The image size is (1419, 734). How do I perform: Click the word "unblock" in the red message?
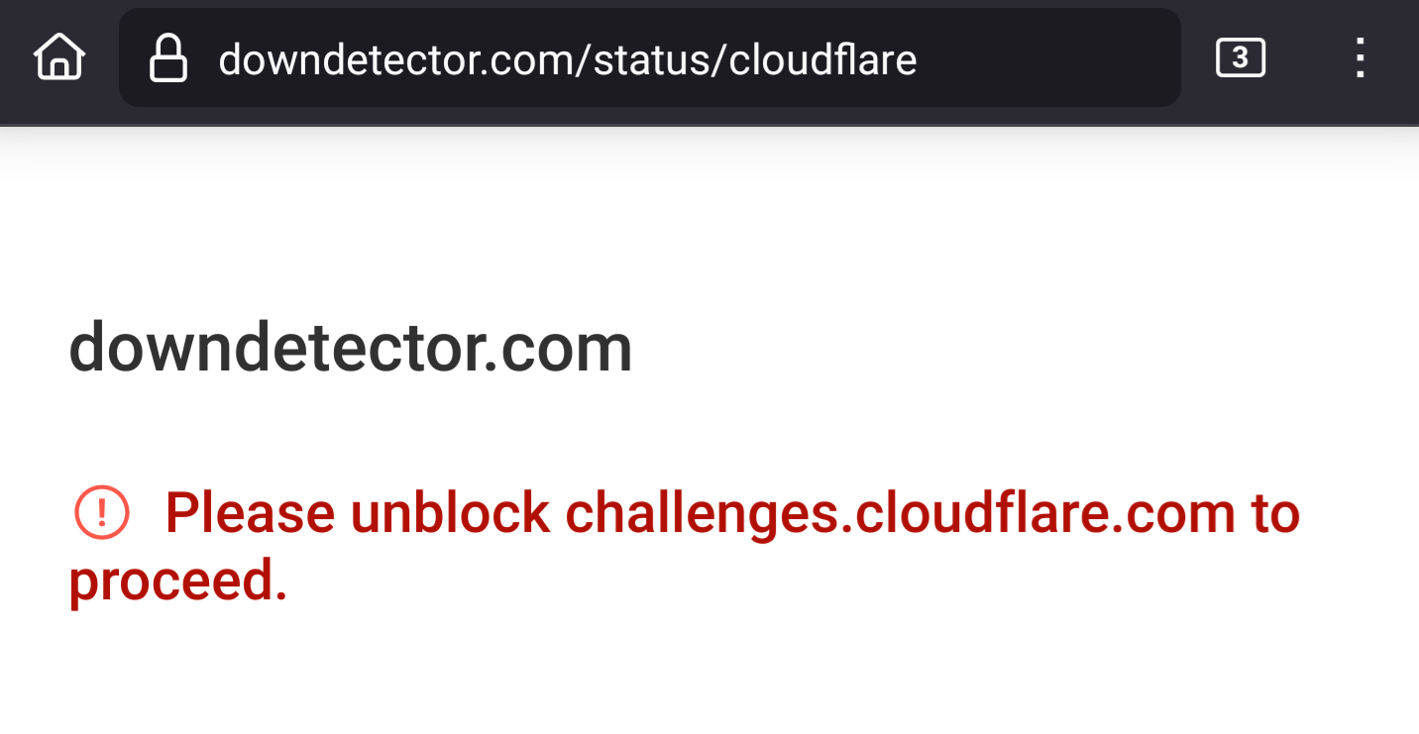[x=450, y=513]
